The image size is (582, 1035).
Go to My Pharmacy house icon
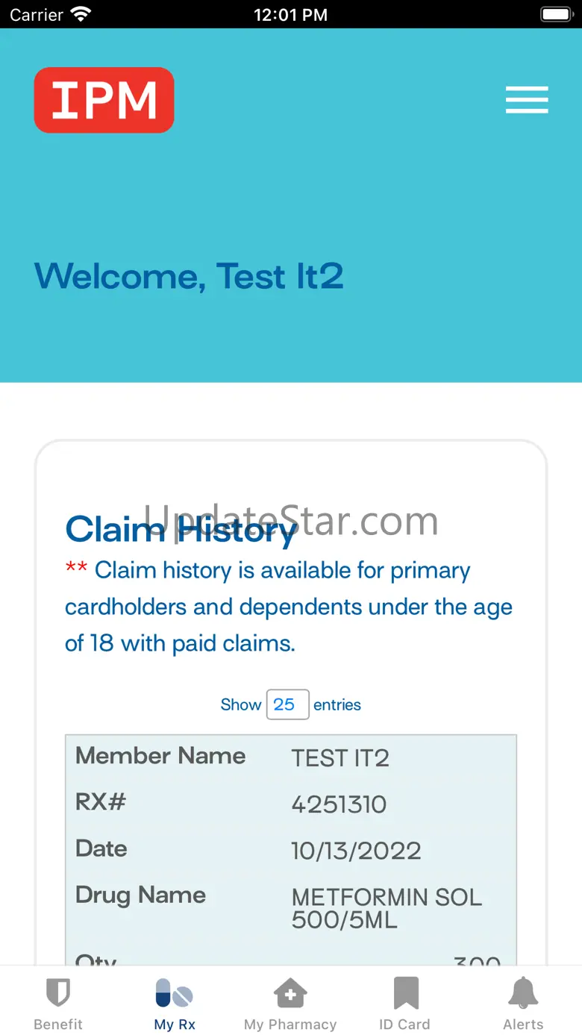[x=290, y=995]
